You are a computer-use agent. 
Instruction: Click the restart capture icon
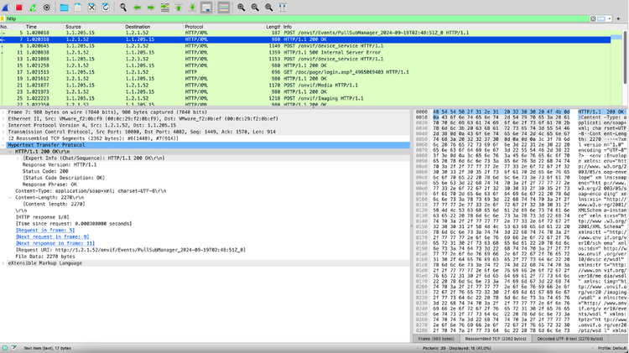click(31, 7)
